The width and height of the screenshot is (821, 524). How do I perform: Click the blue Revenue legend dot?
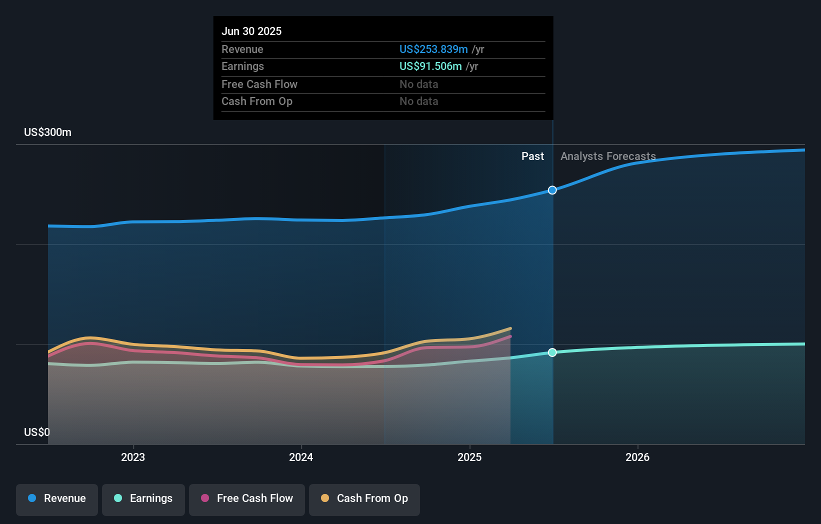[32, 498]
